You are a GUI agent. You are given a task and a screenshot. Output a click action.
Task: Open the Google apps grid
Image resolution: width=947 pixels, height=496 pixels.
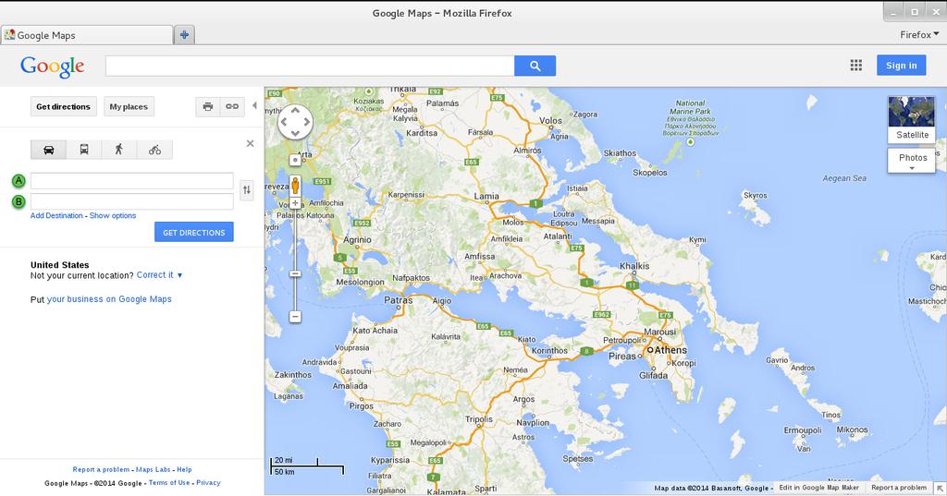tap(855, 66)
